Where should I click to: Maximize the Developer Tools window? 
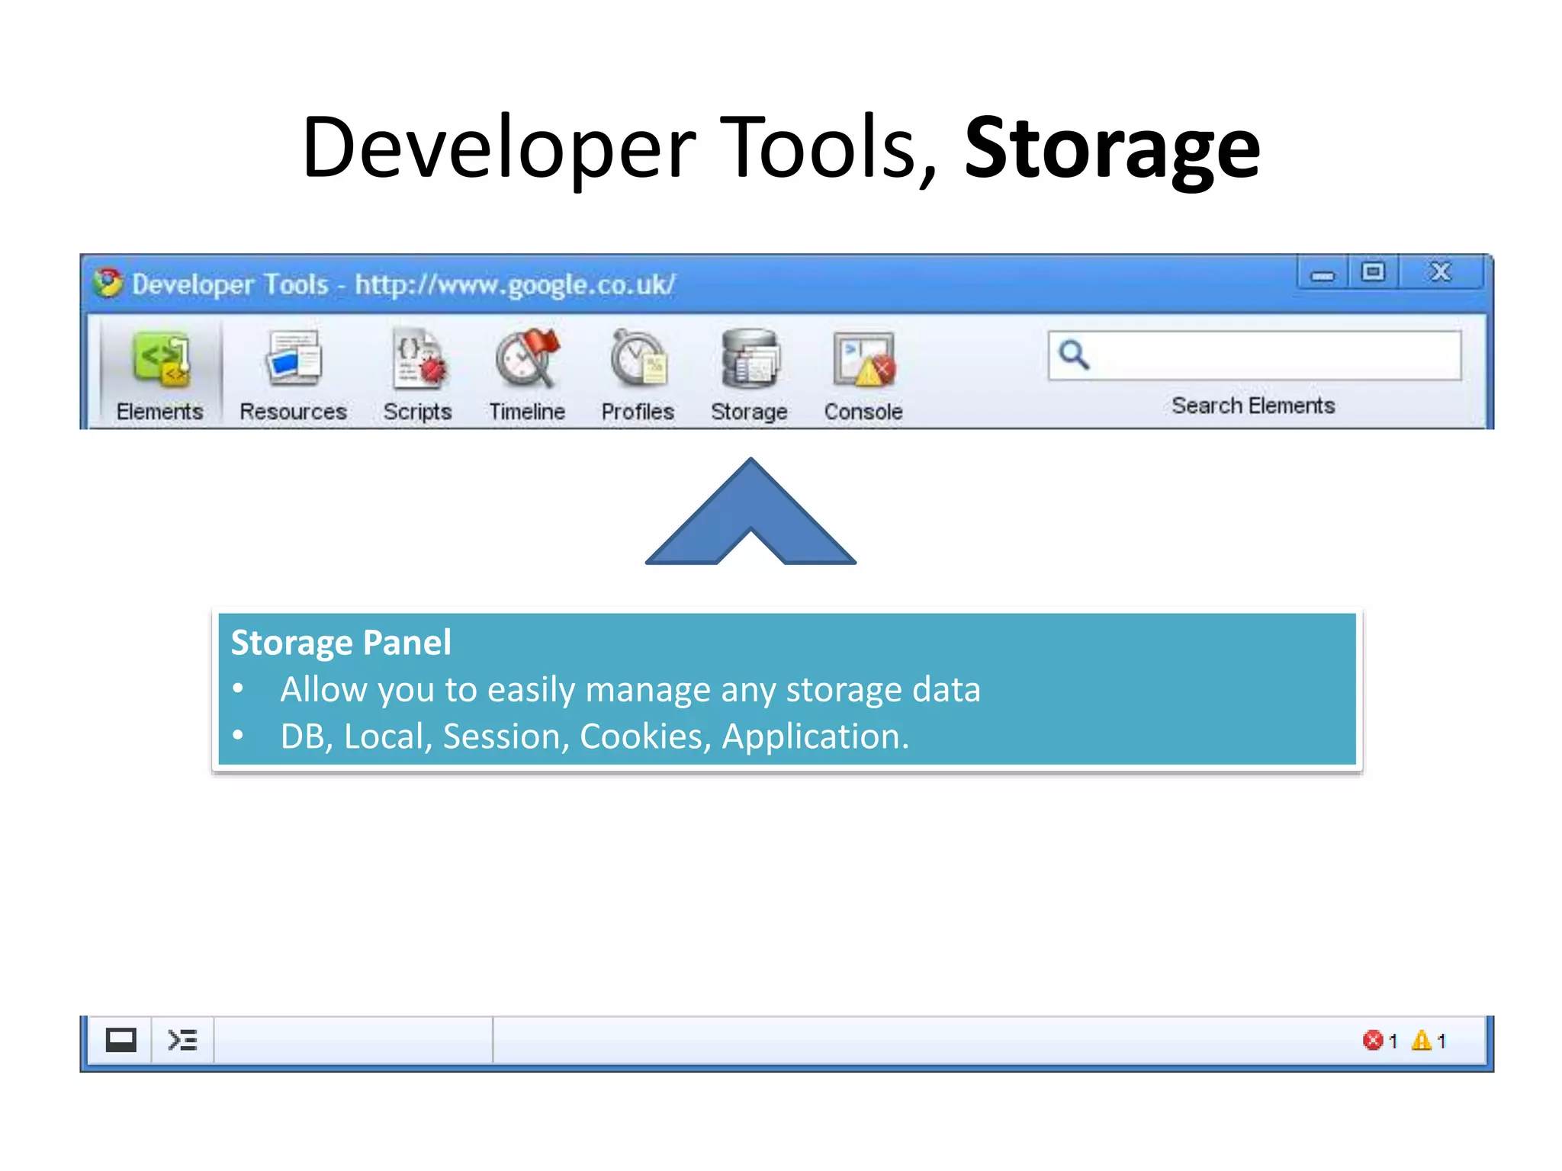(x=1373, y=273)
